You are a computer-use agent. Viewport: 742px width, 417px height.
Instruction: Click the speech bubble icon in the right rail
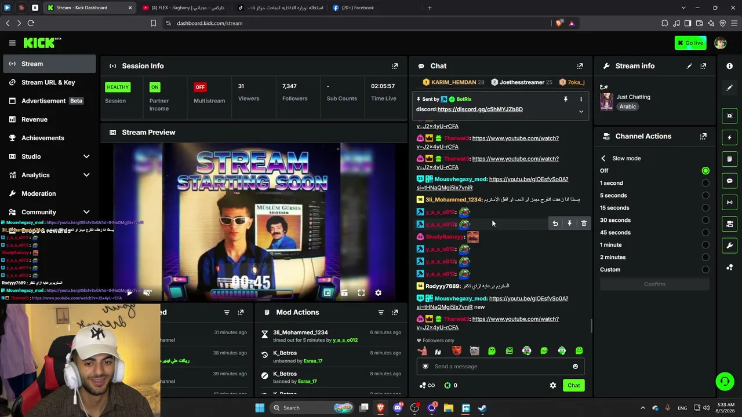click(x=729, y=181)
